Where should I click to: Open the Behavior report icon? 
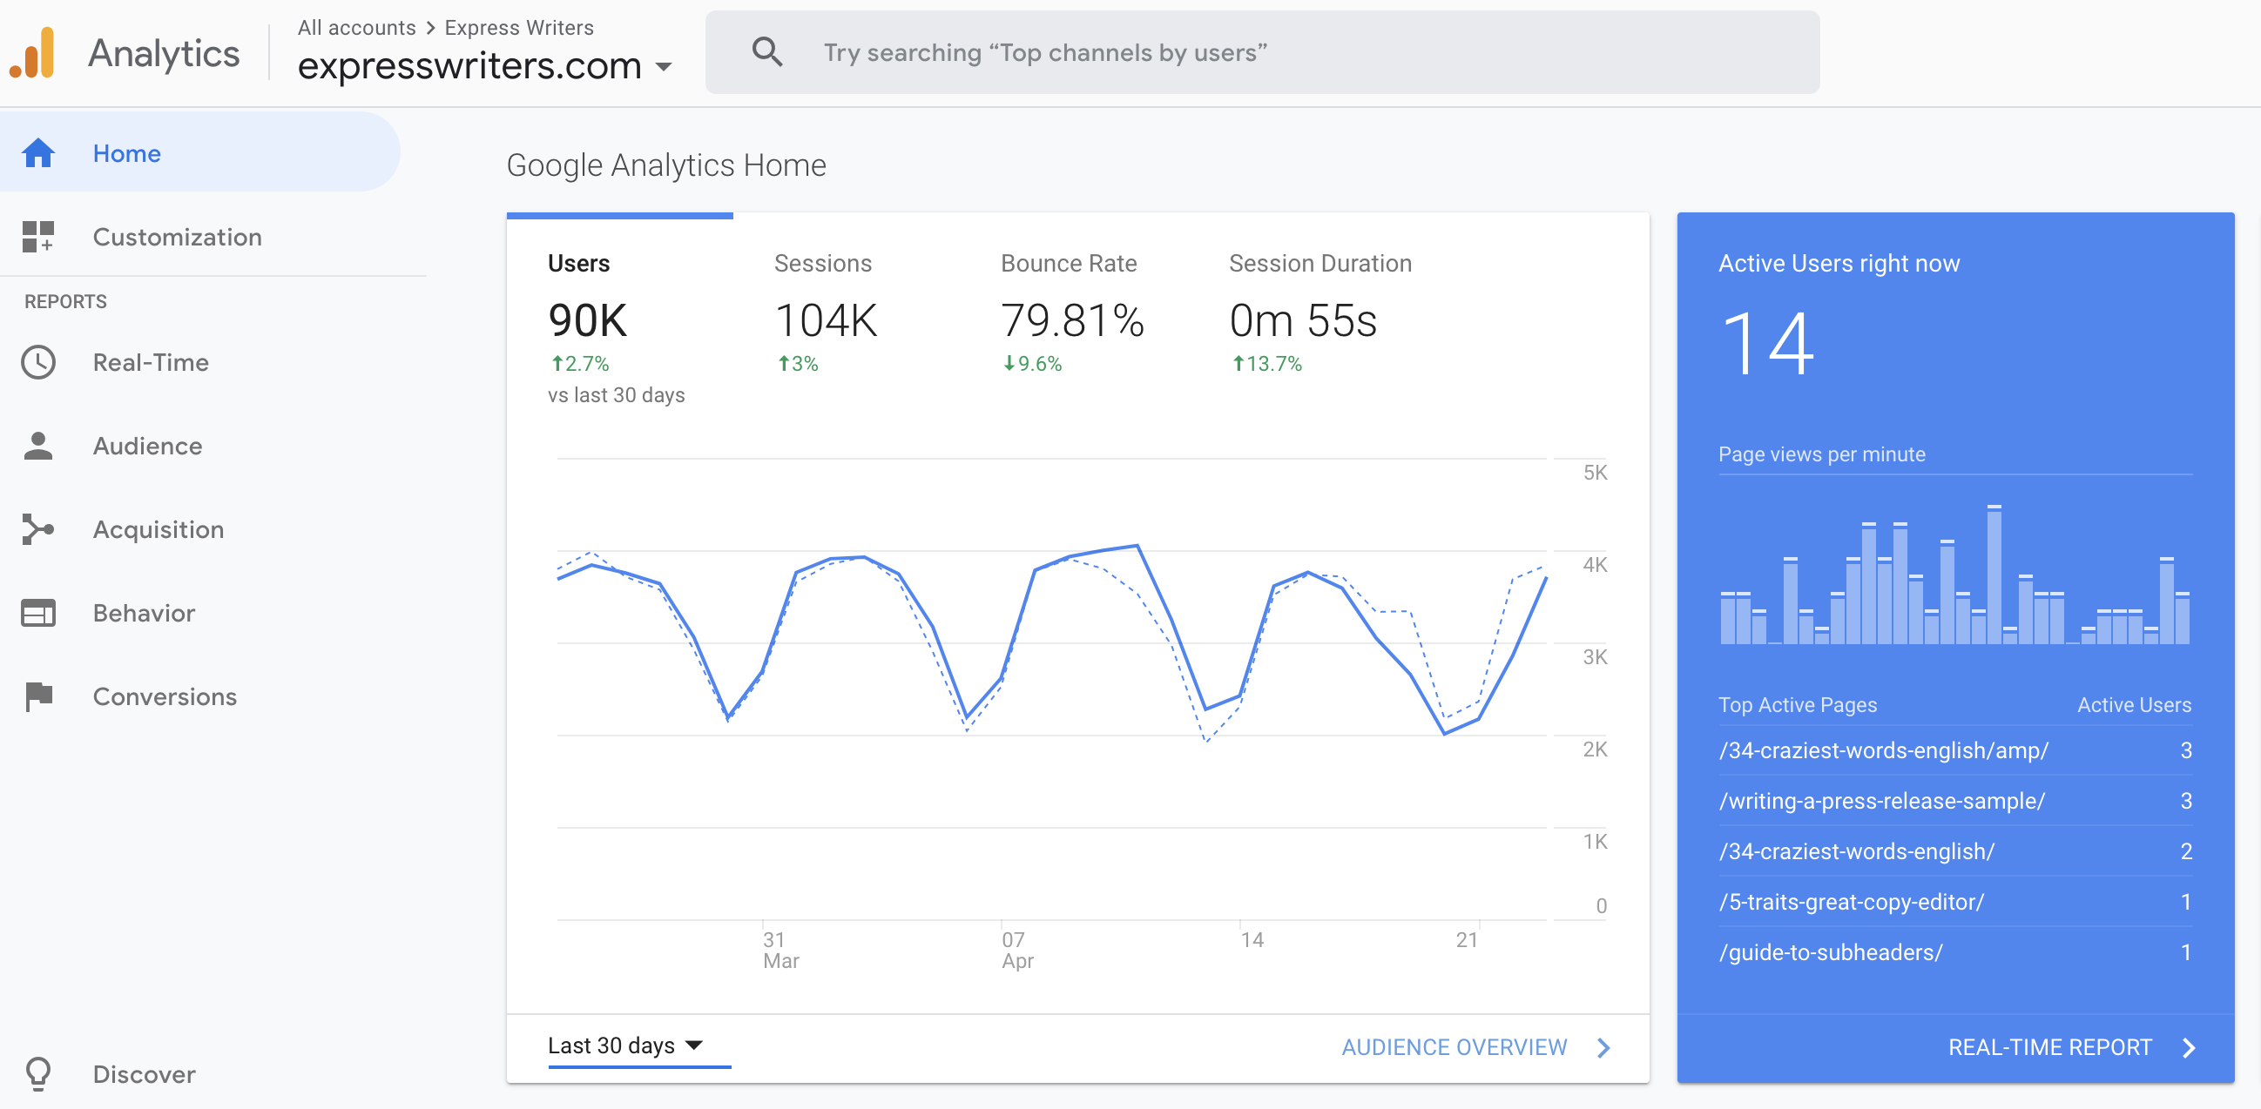point(38,613)
